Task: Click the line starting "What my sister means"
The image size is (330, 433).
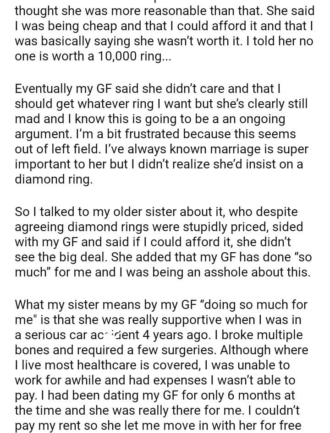Action: coord(160,304)
